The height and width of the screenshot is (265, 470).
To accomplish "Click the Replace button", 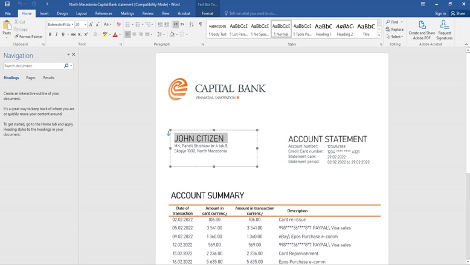I will pyautogui.click(x=395, y=29).
